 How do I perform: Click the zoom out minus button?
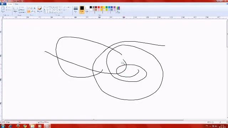(x=213, y=122)
